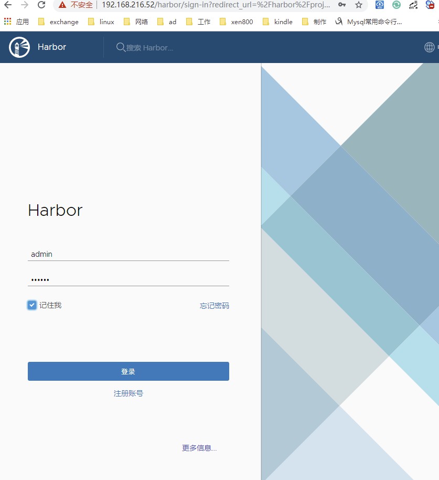
Task: Open the 工作 bookmark folder
Action: tap(198, 22)
